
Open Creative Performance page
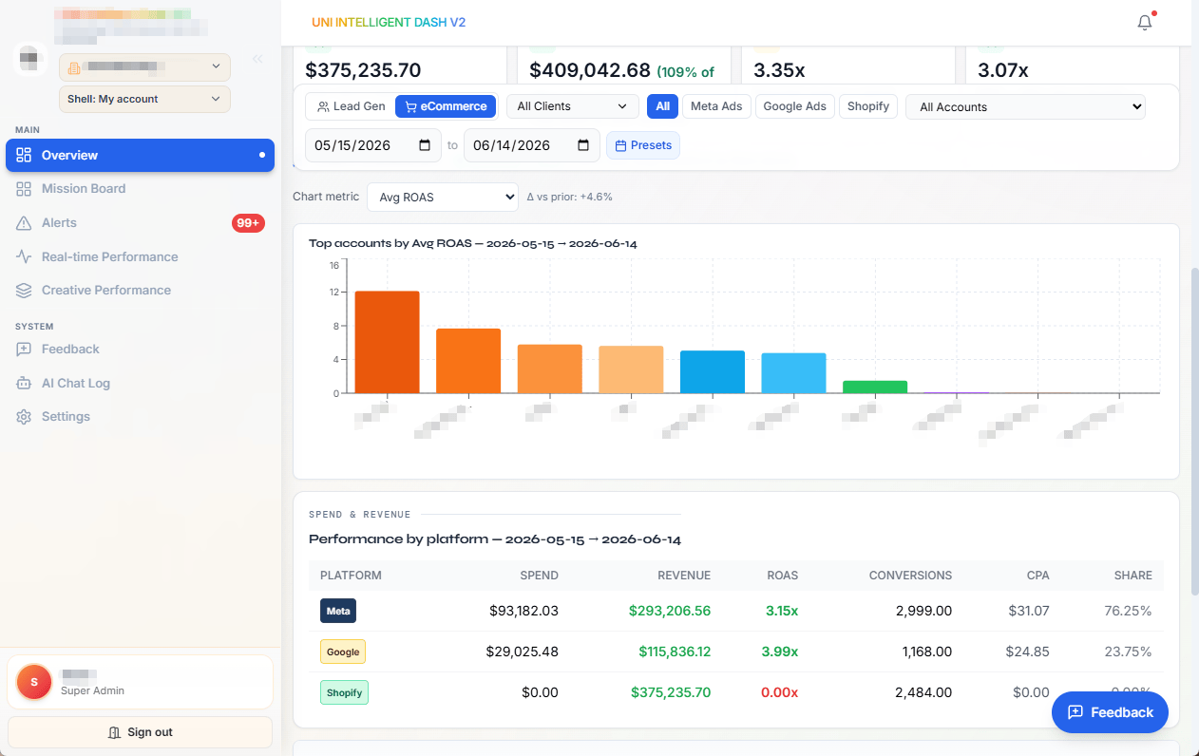point(140,291)
